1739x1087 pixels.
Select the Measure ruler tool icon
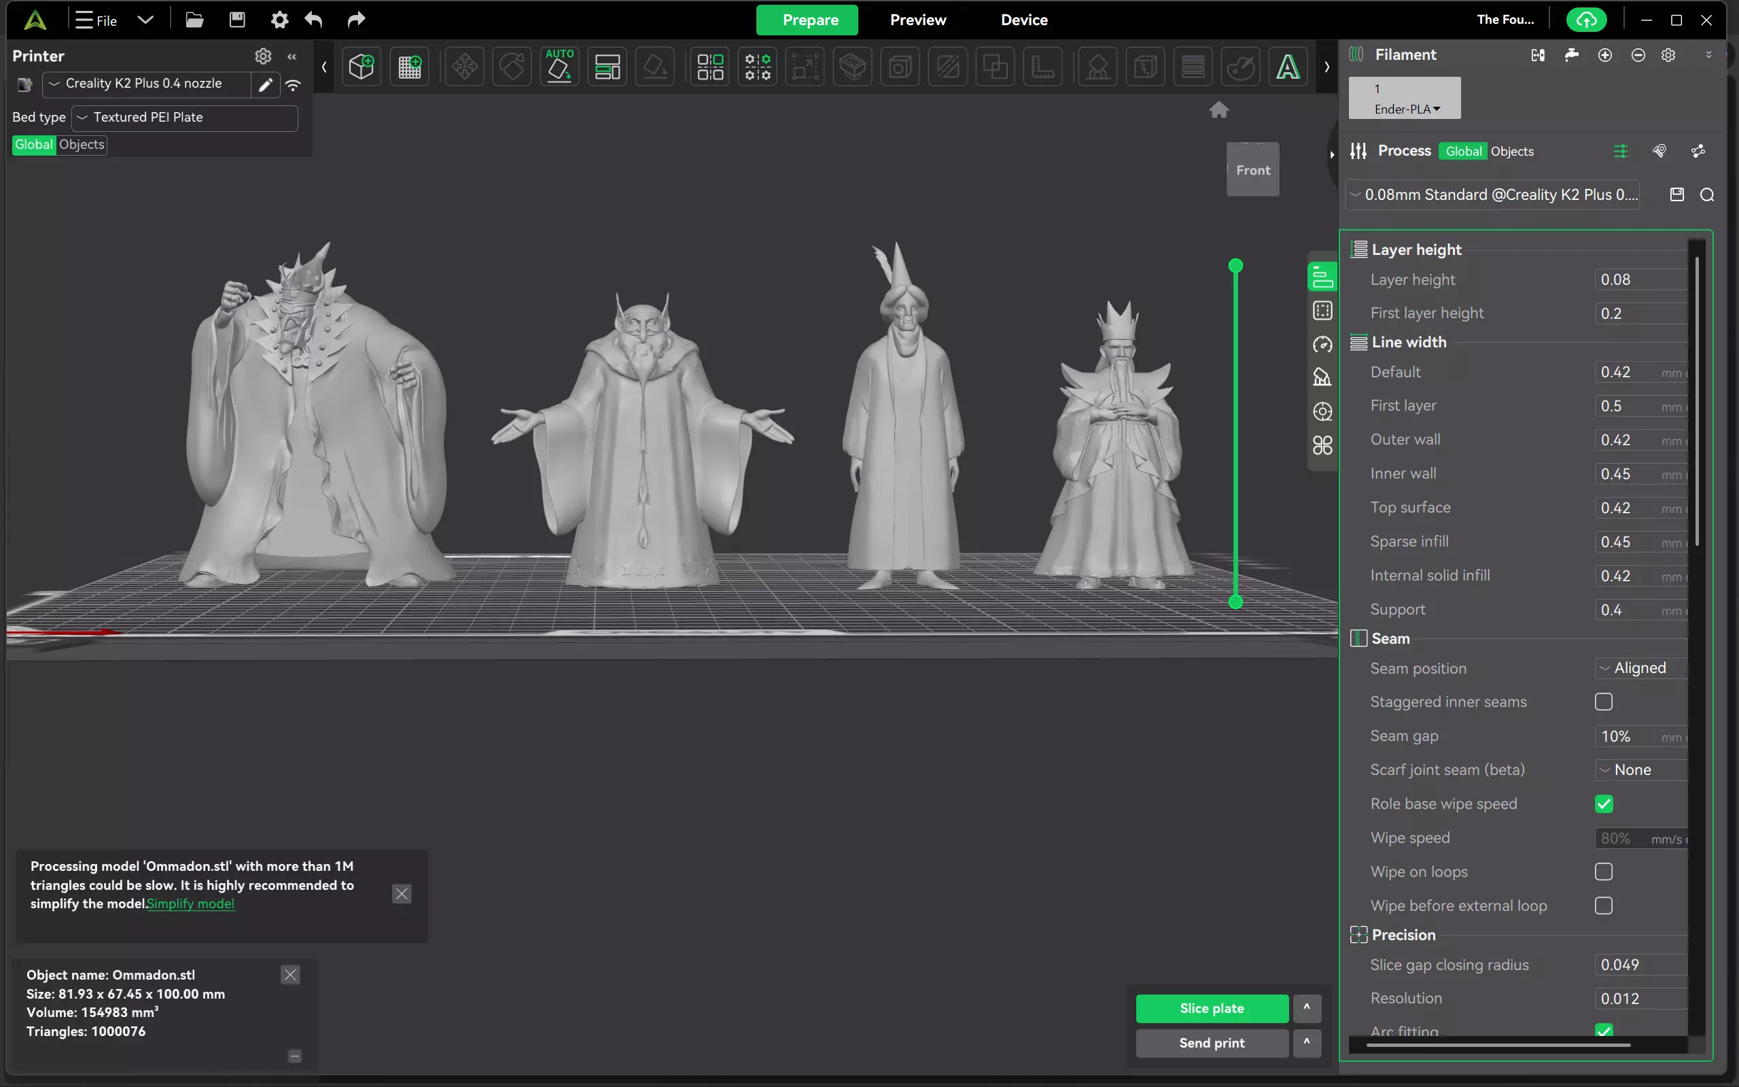[x=1042, y=67]
